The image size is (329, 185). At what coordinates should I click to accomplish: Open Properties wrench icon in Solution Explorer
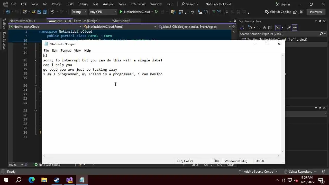pos(289,27)
